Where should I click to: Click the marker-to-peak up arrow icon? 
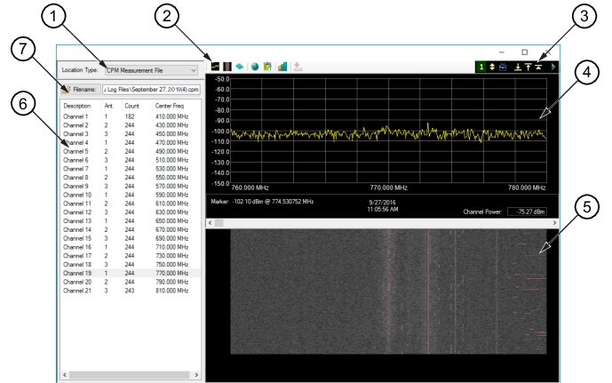(528, 66)
